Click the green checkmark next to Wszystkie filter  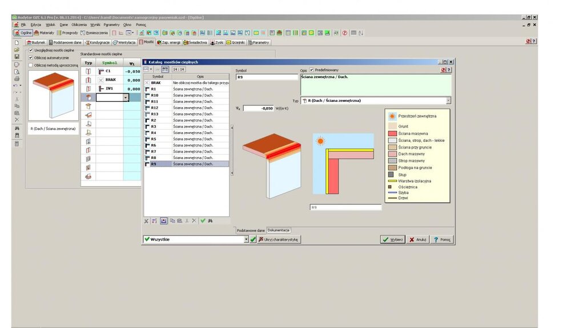click(254, 240)
